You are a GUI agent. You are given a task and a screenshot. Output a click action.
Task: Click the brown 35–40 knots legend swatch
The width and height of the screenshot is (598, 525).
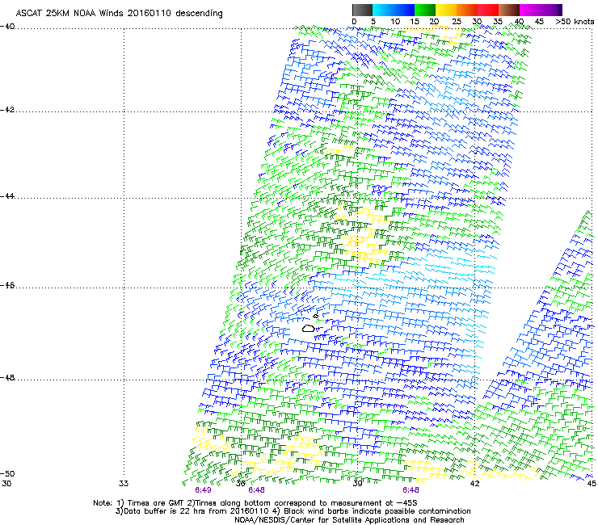[509, 10]
